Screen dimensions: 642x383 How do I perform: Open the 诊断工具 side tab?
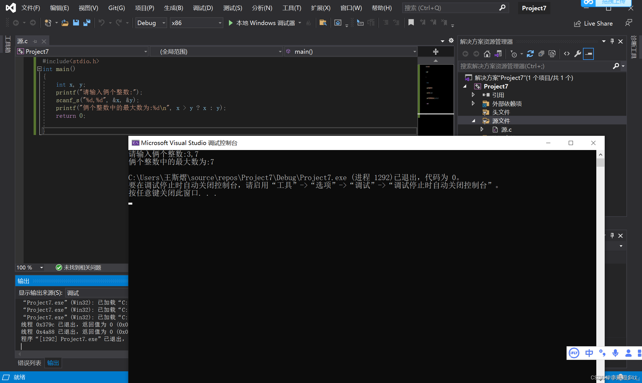click(x=634, y=47)
